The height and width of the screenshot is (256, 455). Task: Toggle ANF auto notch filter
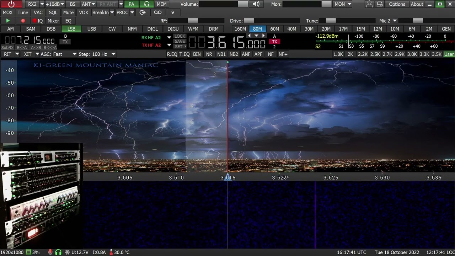(246, 54)
